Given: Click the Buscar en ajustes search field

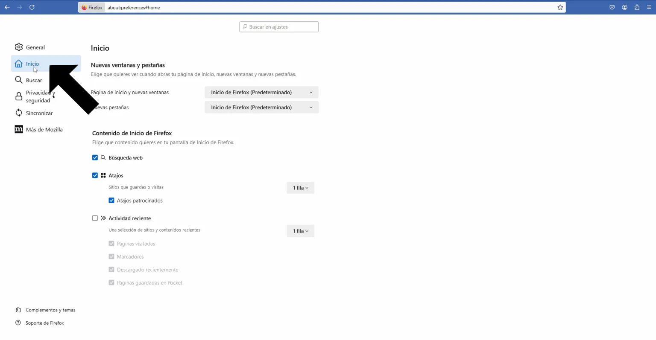Looking at the screenshot, I should pyautogui.click(x=279, y=27).
